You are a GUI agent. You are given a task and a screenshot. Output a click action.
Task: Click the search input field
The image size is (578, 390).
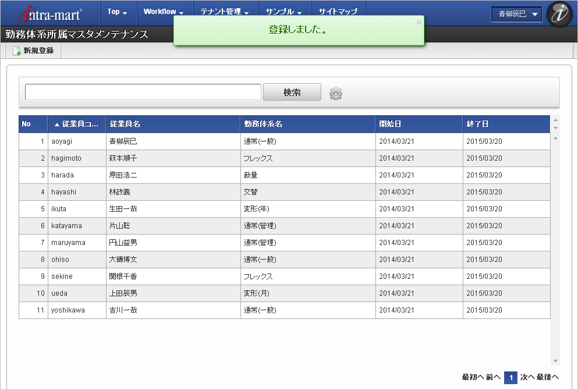pos(142,92)
